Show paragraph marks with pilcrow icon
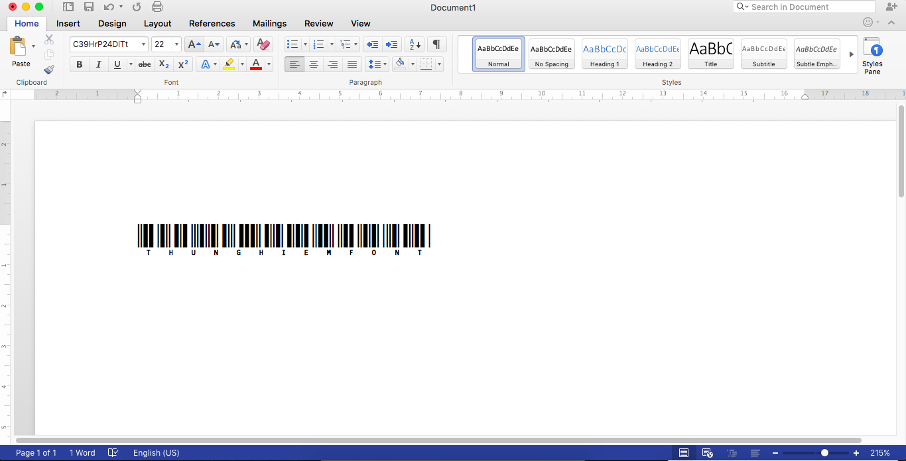 click(436, 44)
